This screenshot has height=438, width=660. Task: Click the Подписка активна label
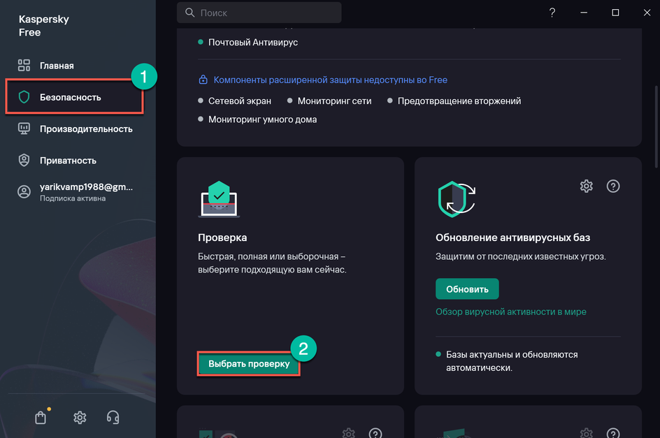click(73, 198)
